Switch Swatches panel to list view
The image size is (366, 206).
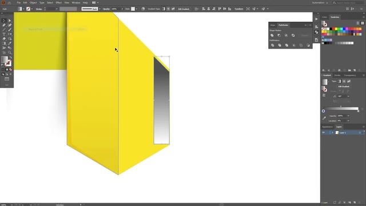358,23
